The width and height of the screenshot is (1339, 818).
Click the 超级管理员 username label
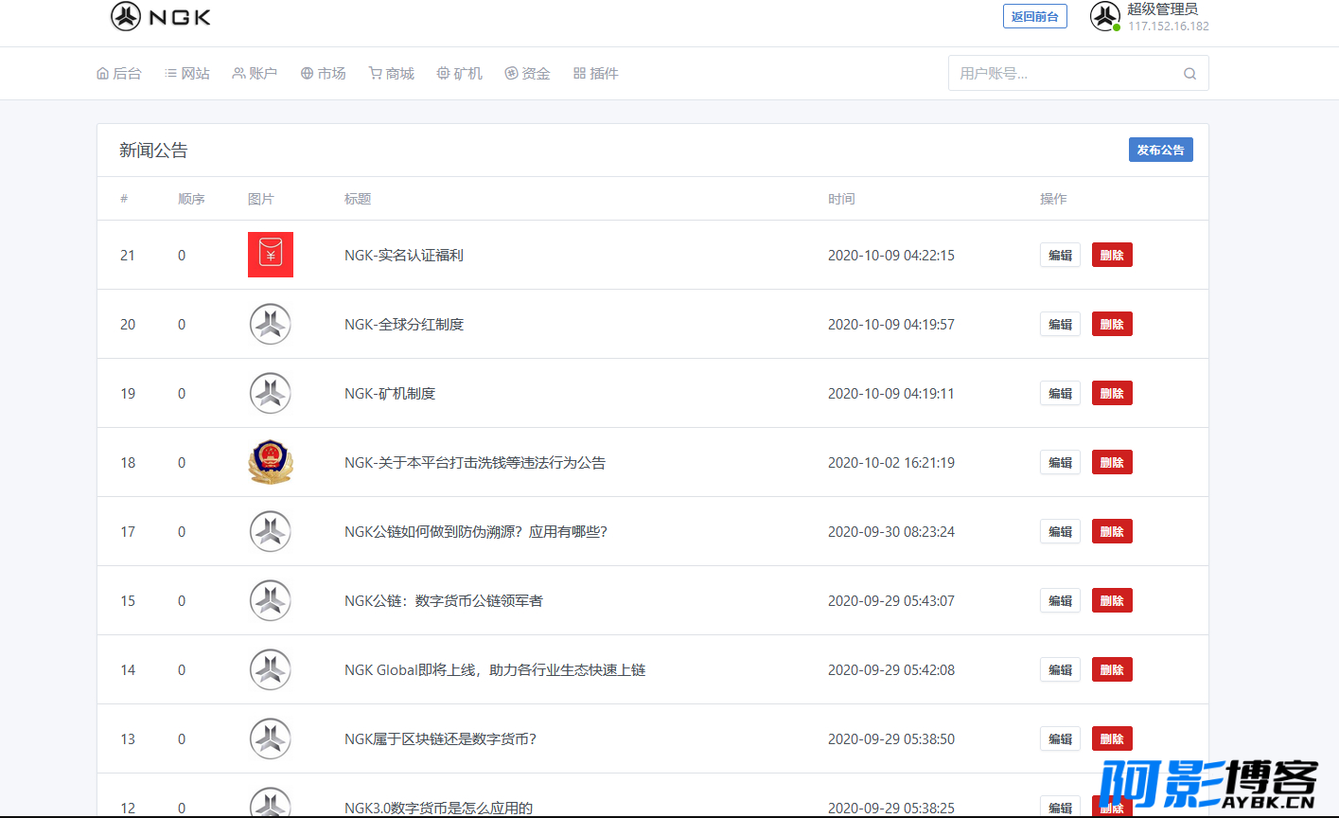click(x=1162, y=9)
